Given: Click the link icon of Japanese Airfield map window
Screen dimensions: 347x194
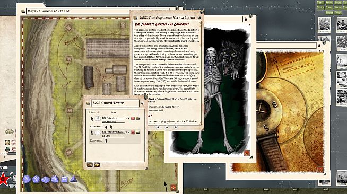Looking at the screenshot, I should (23, 11).
